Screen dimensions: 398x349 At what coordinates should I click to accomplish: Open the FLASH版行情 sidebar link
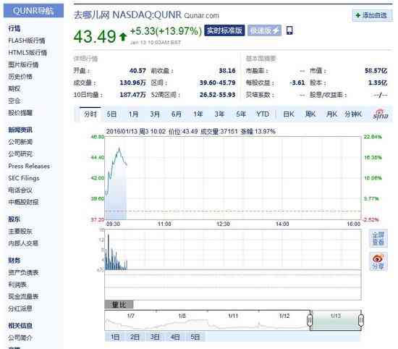(27, 41)
